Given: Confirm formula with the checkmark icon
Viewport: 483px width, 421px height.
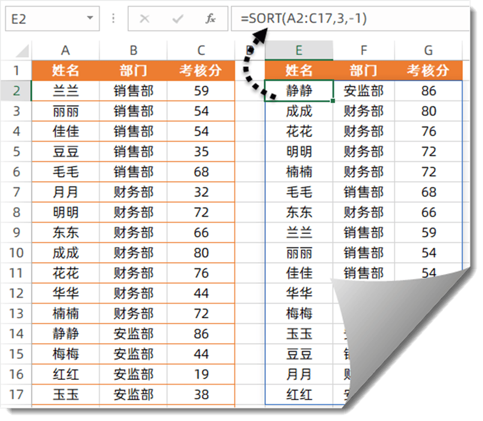Looking at the screenshot, I should pos(178,19).
